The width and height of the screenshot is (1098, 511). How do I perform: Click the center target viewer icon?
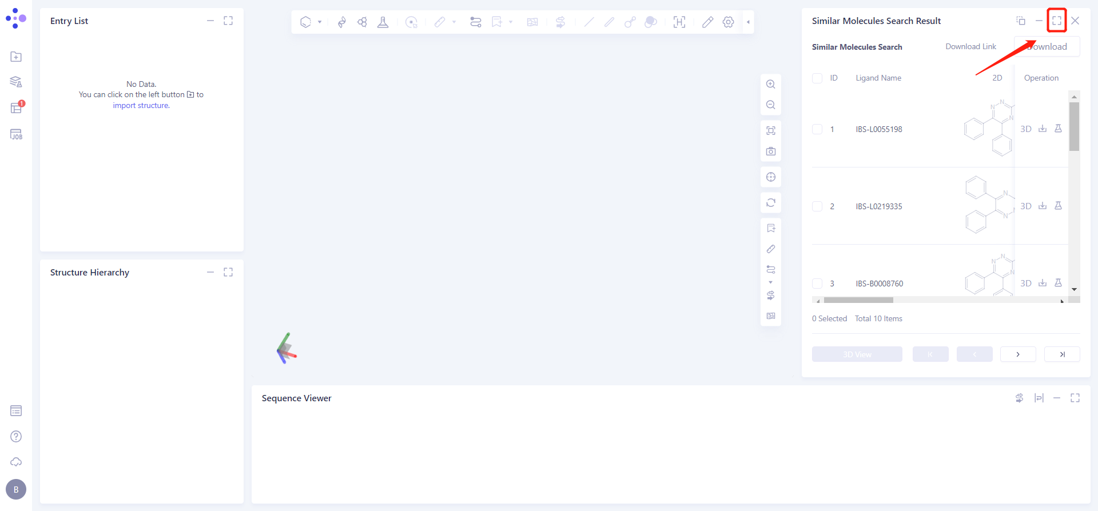click(x=771, y=177)
